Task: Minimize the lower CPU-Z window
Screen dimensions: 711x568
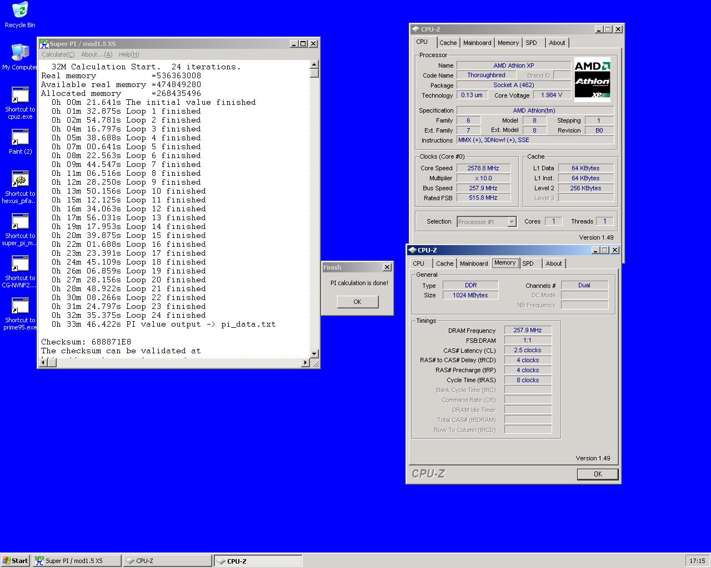Action: (595, 250)
